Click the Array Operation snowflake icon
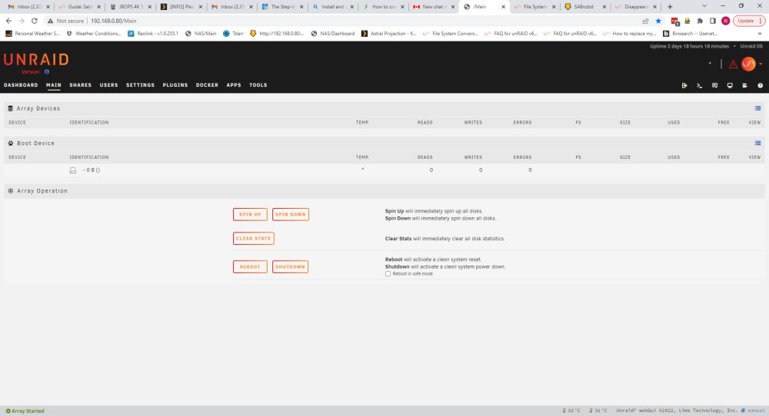This screenshot has height=416, width=769. 10,191
